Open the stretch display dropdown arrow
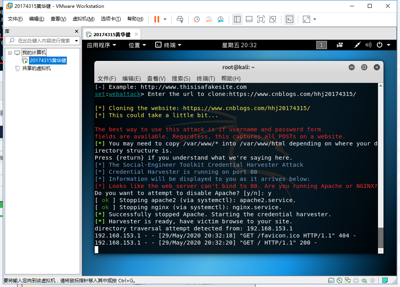 click(315, 19)
